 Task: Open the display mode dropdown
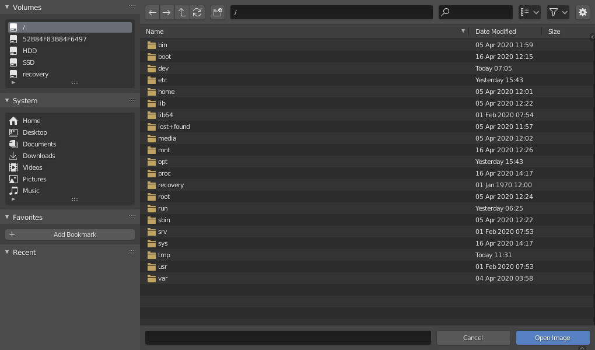coord(528,12)
